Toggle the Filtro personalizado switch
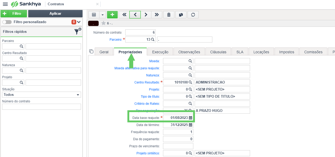The image size is (335, 157). point(7,22)
